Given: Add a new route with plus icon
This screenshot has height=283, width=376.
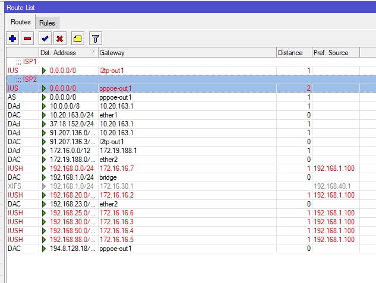Looking at the screenshot, I should (12, 39).
